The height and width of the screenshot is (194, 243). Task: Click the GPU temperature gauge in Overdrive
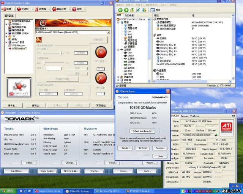[x=101, y=52]
